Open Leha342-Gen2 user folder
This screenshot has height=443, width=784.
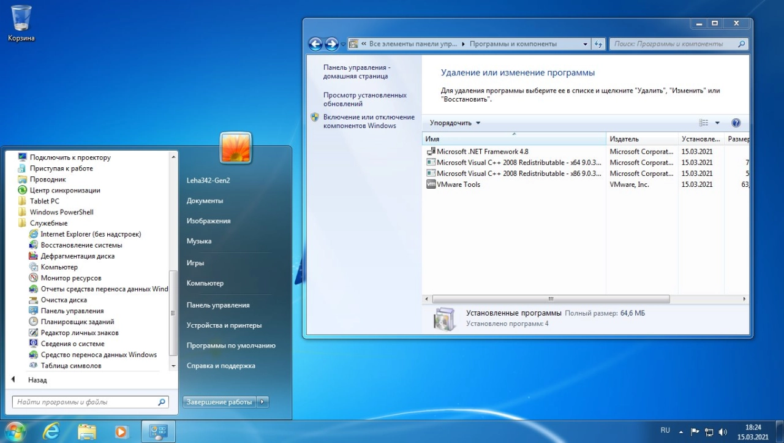(x=208, y=180)
